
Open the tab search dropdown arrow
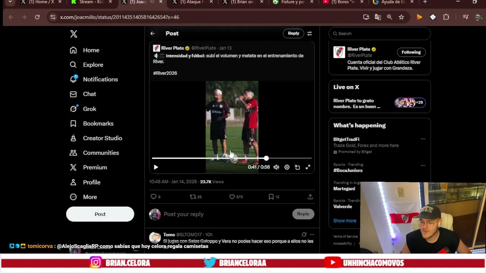coord(10,2)
